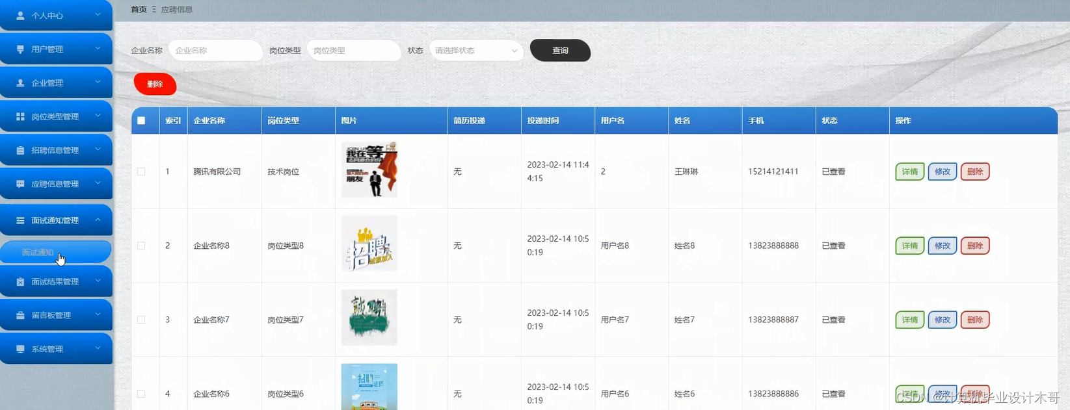
Task: Click the phone number 13823888887
Action: tap(773, 320)
